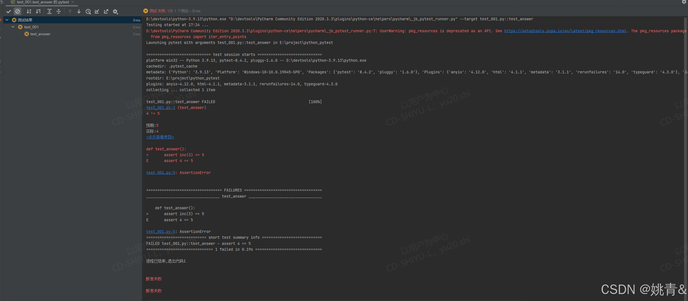Screen dimensions: 688x301
Task: Go to next failed test
Action: (79, 11)
